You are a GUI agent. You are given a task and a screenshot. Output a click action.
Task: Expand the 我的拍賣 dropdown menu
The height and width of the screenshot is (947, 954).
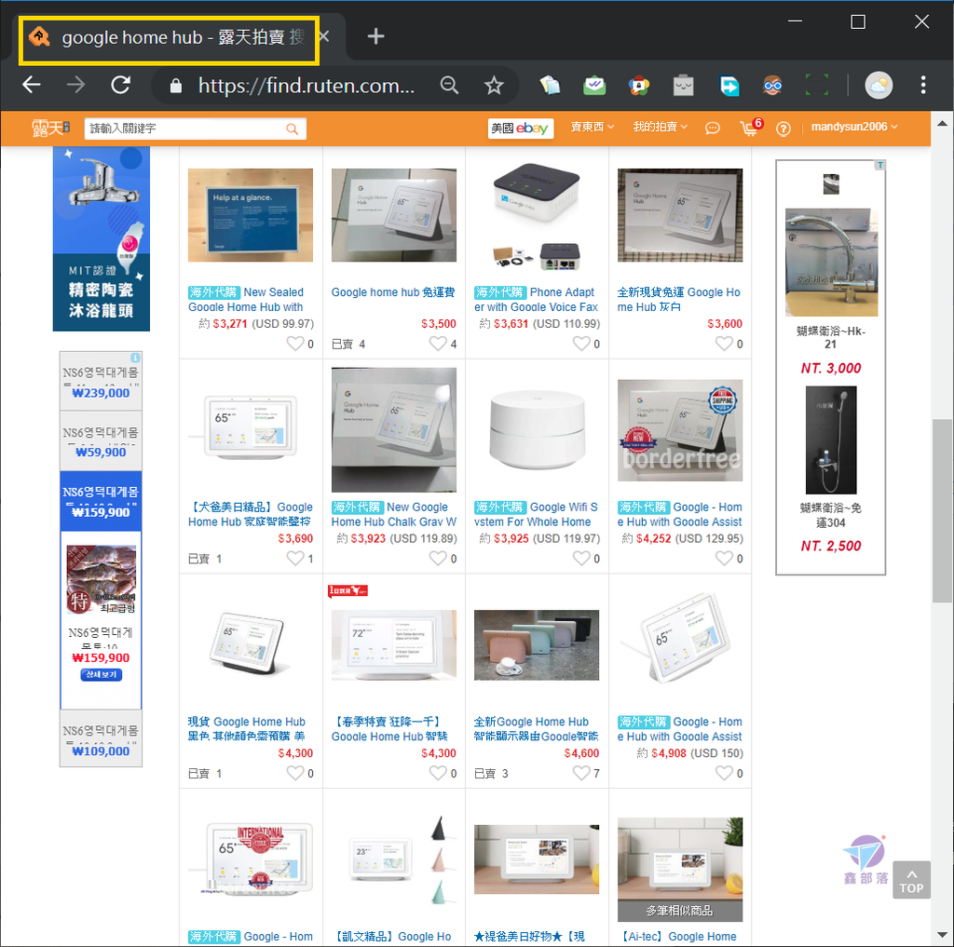click(660, 127)
